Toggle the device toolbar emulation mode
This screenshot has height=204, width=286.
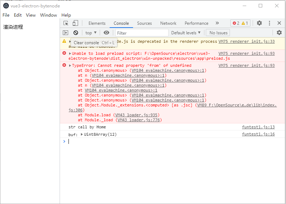(75, 23)
